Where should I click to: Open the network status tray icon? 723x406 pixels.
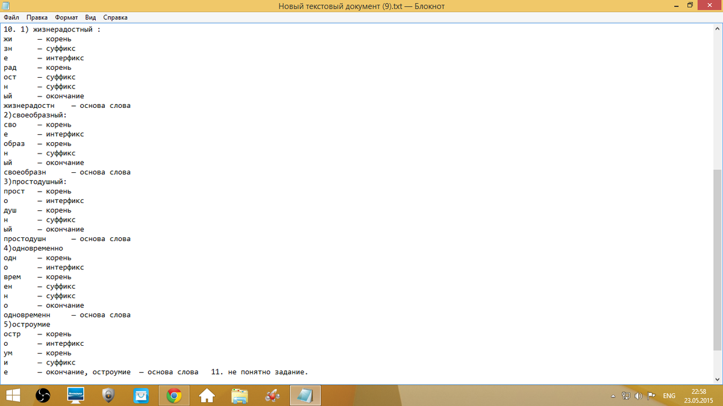pos(626,396)
